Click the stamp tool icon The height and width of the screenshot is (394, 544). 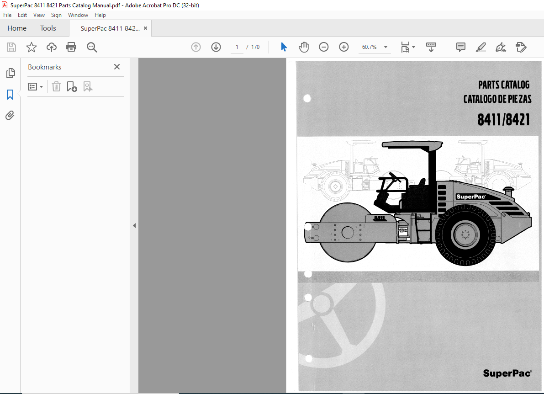521,47
